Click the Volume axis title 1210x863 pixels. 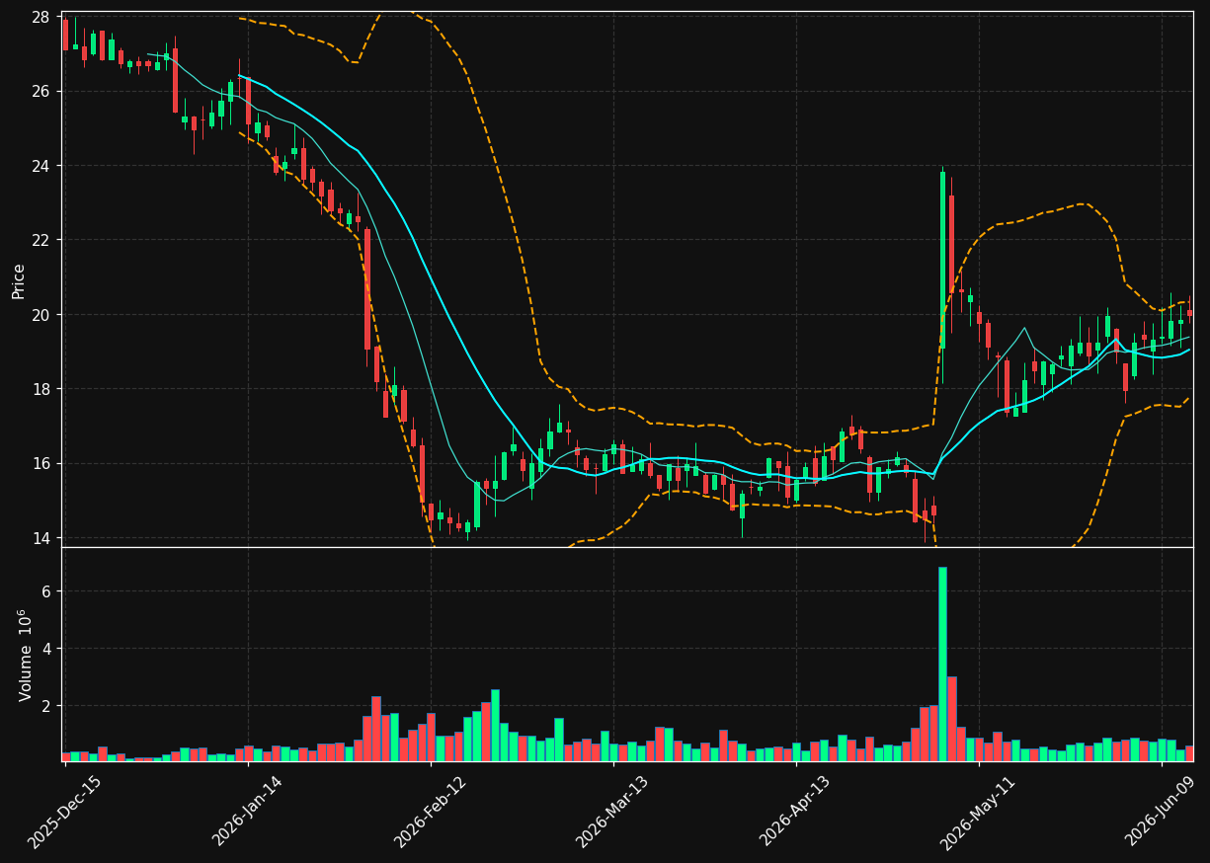pyautogui.click(x=26, y=655)
